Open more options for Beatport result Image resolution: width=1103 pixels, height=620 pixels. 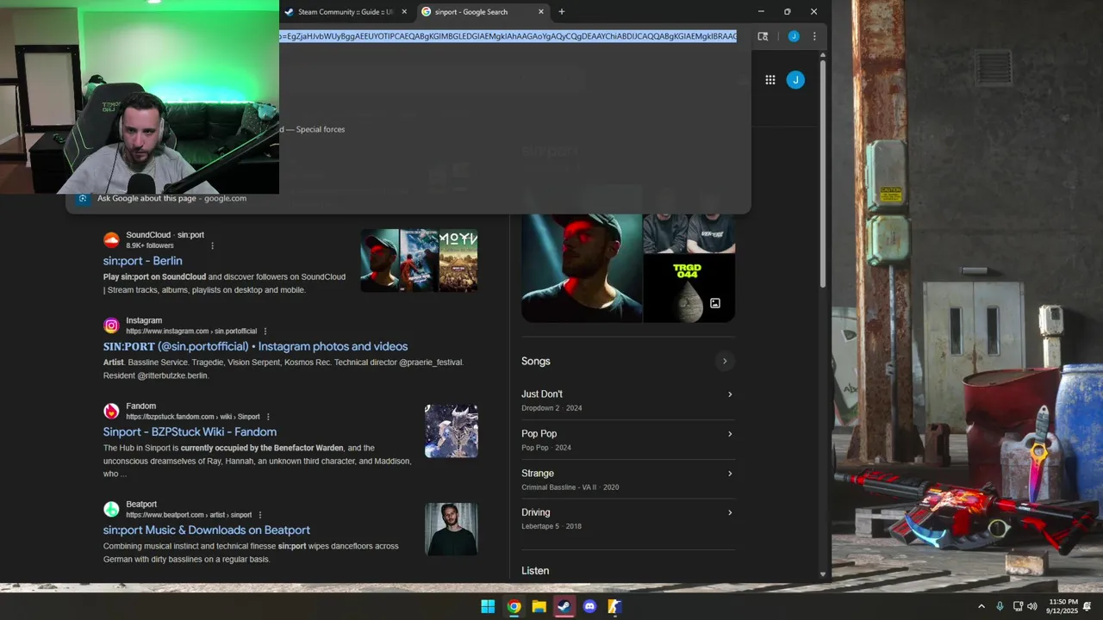click(x=260, y=515)
